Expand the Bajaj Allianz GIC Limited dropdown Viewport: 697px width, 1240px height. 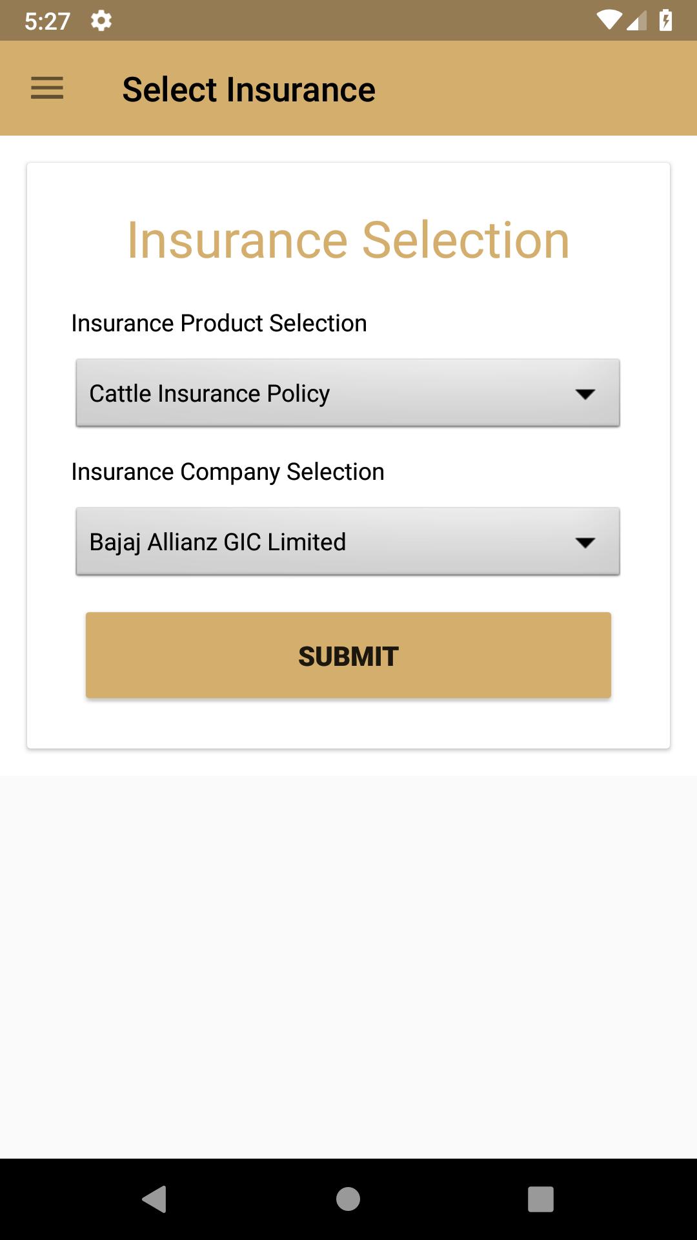pos(348,541)
